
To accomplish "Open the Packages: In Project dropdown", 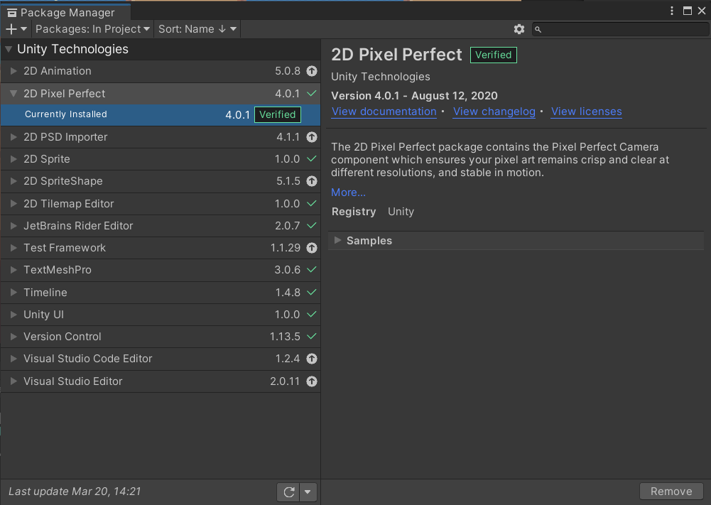I will (92, 29).
